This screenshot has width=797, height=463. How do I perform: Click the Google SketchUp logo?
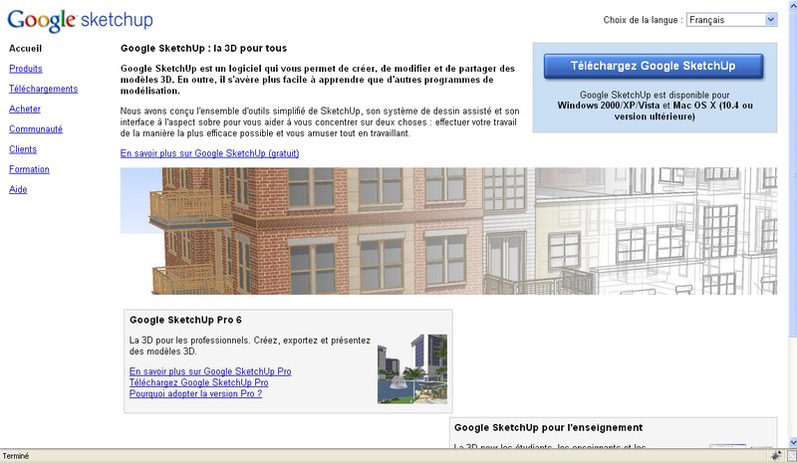[80, 20]
